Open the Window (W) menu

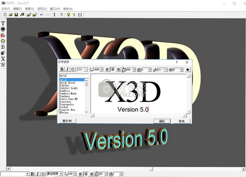click(x=55, y=9)
